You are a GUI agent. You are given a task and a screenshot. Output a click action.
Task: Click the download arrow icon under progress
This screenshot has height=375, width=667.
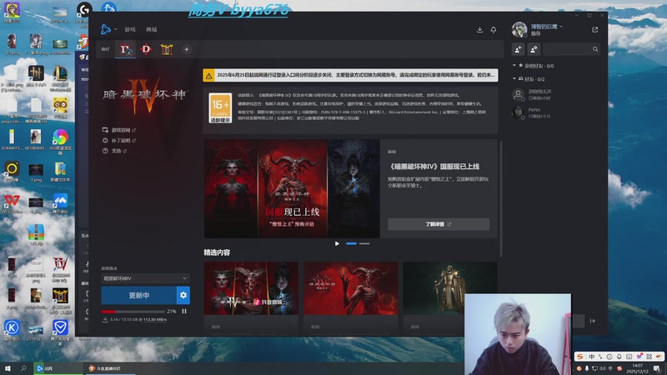(x=105, y=319)
